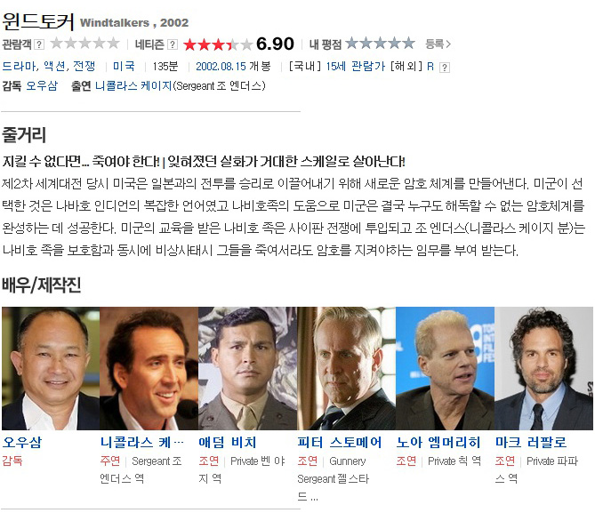Screen dimensions: 595x521
Task: Open the rating grade help icon beside R
Action: (x=445, y=68)
